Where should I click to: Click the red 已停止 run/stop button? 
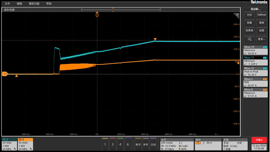point(259,140)
